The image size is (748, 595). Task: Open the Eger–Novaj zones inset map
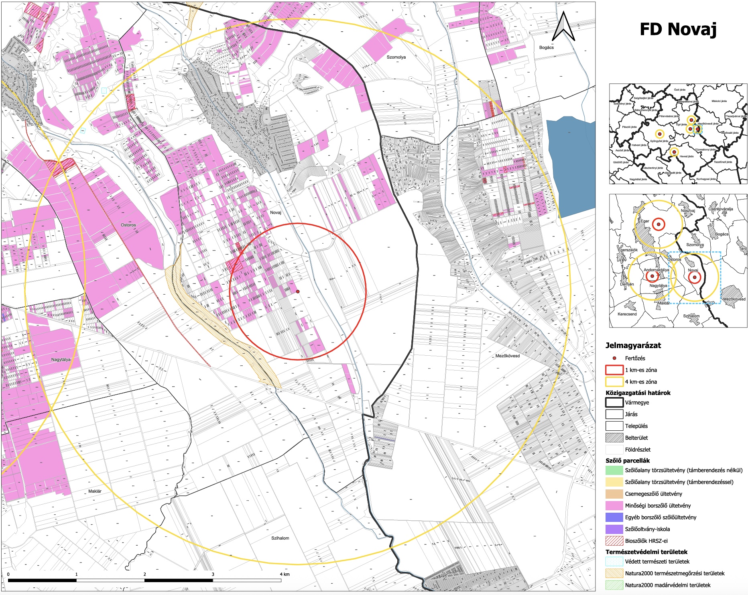point(678,261)
